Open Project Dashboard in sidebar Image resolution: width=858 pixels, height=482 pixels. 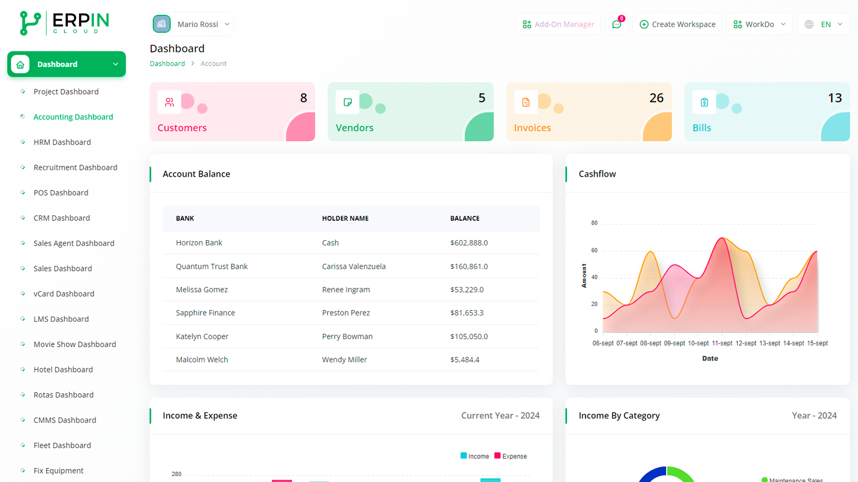[66, 91]
